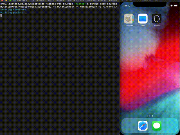Click the terminal cursor block
The width and height of the screenshot is (180, 135).
pos(1,15)
